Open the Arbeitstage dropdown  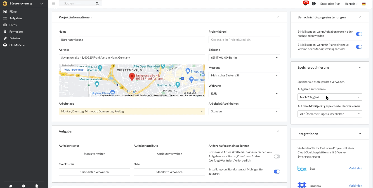point(132,111)
